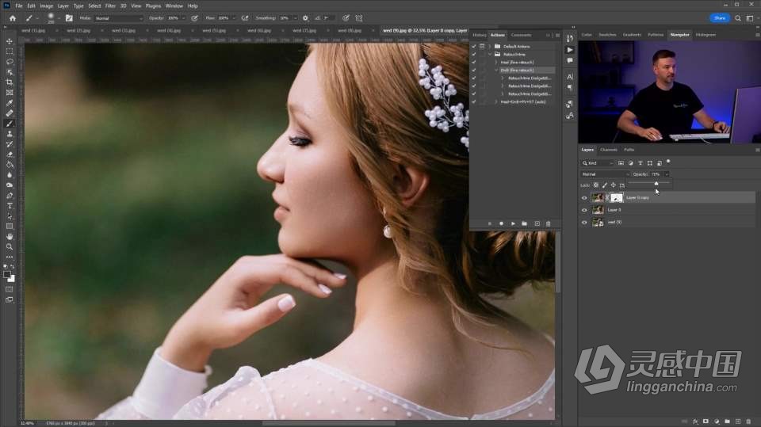Select the Type tool

[x=10, y=206]
